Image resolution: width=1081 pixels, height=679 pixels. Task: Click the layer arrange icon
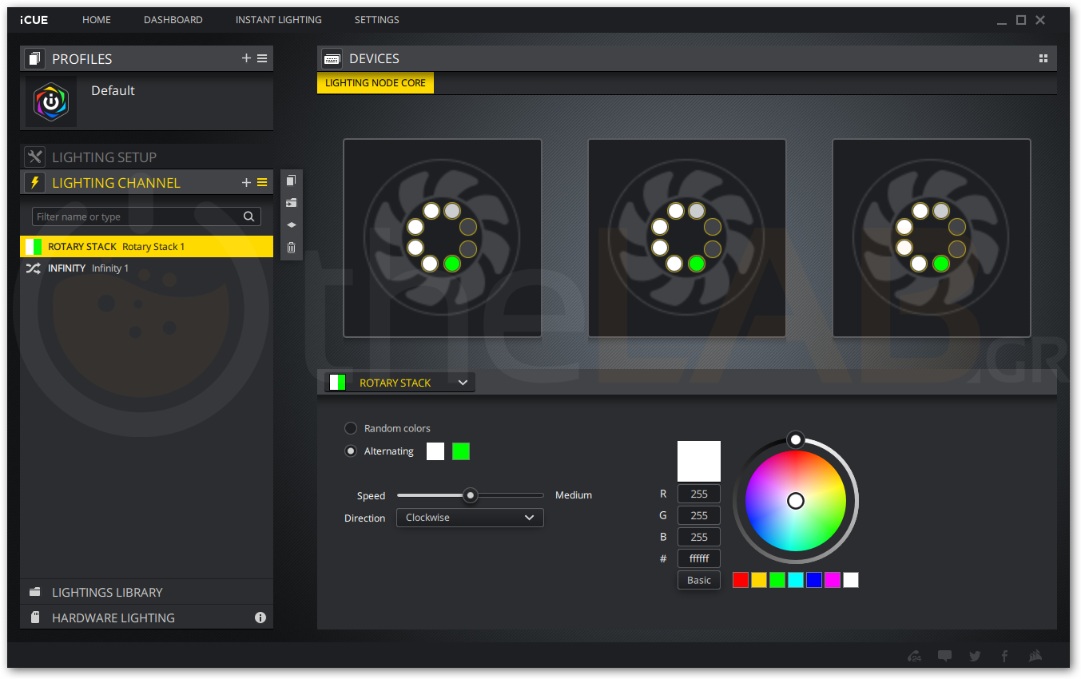(292, 225)
